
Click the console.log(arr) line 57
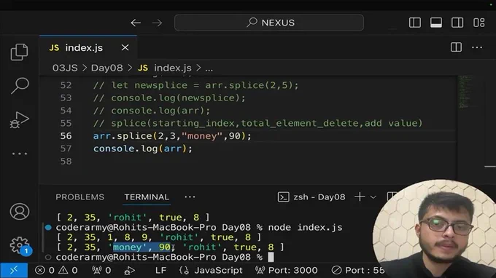pos(143,148)
